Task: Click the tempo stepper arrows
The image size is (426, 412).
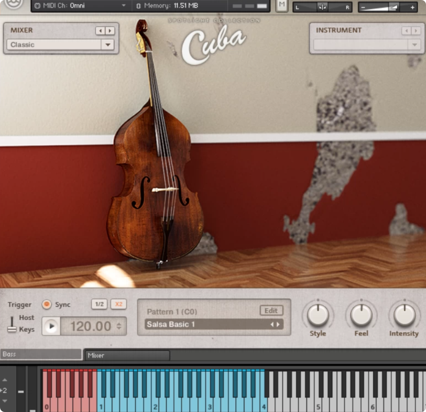Action: 119,326
